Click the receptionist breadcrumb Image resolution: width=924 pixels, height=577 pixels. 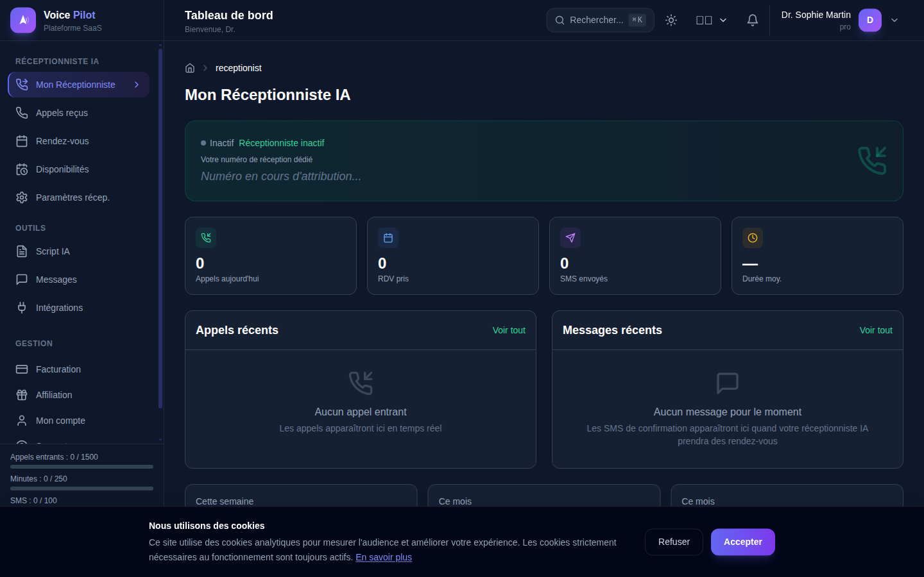coord(239,68)
